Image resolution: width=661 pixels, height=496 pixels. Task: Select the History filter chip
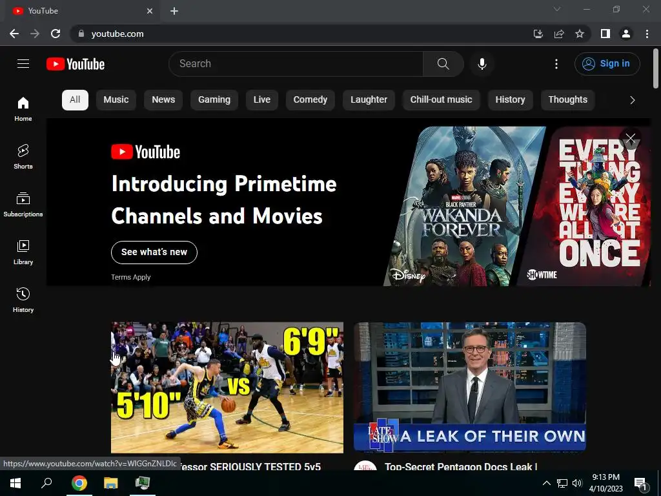coord(510,100)
